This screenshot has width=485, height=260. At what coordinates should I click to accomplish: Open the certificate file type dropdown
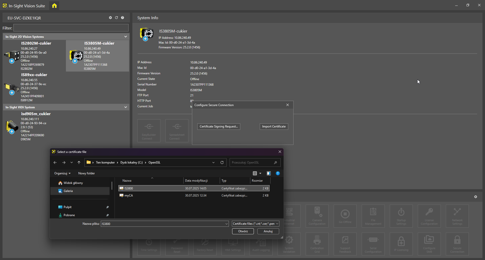click(256, 224)
